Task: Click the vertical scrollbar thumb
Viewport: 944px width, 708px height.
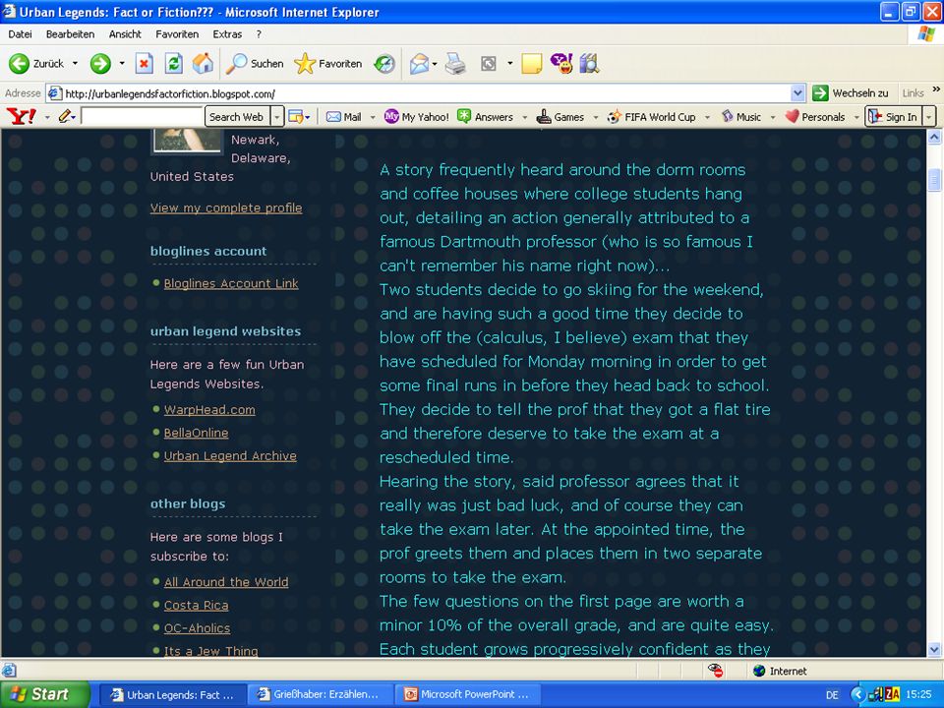Action: click(934, 180)
